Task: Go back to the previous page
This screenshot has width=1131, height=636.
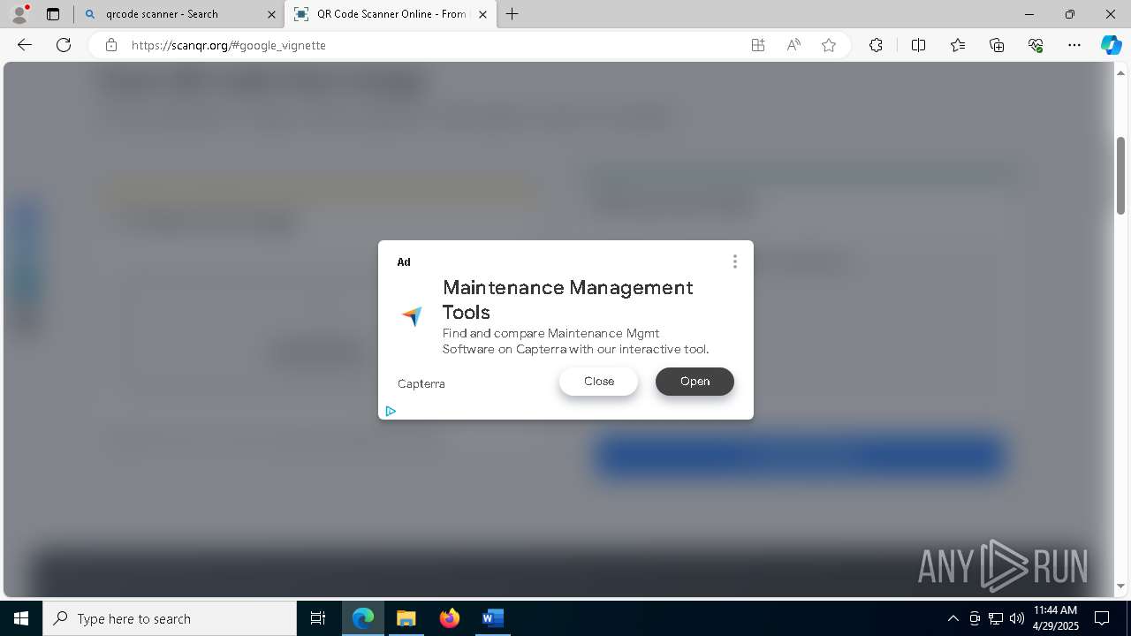Action: [x=25, y=45]
